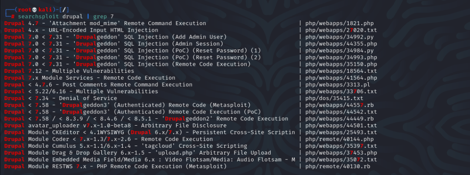Select the URL-Encoded Input HTML Injection line
The width and height of the screenshot is (470, 175).
tap(81, 30)
